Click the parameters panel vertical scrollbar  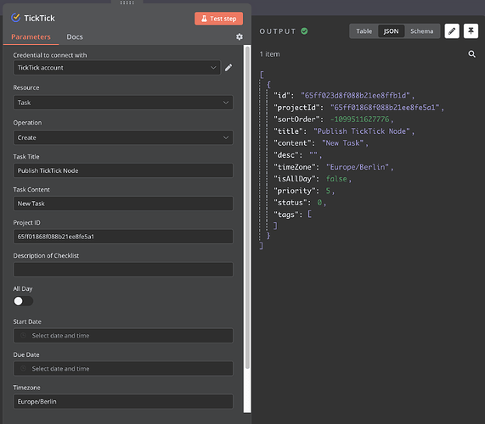coord(247,207)
